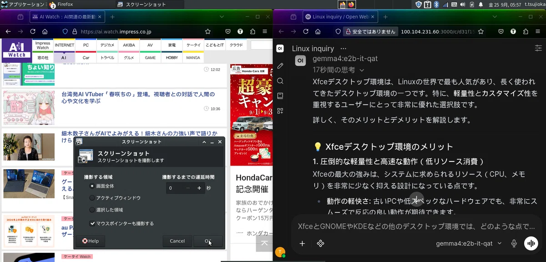Click the Bluetooth icon in the system tray

(x=436, y=5)
